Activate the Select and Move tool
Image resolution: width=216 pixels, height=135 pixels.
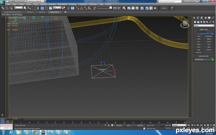pyautogui.click(x=42, y=8)
